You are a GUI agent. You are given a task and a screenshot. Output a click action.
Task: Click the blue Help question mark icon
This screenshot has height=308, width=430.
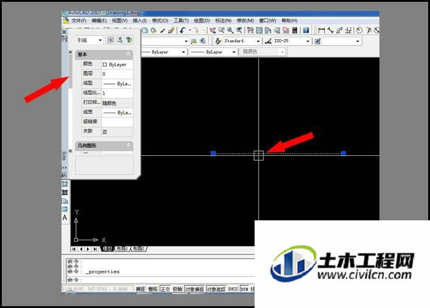point(306,30)
